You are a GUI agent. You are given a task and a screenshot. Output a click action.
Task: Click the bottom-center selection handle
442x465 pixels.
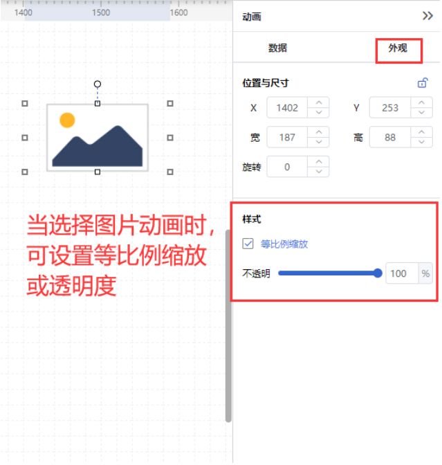98,172
